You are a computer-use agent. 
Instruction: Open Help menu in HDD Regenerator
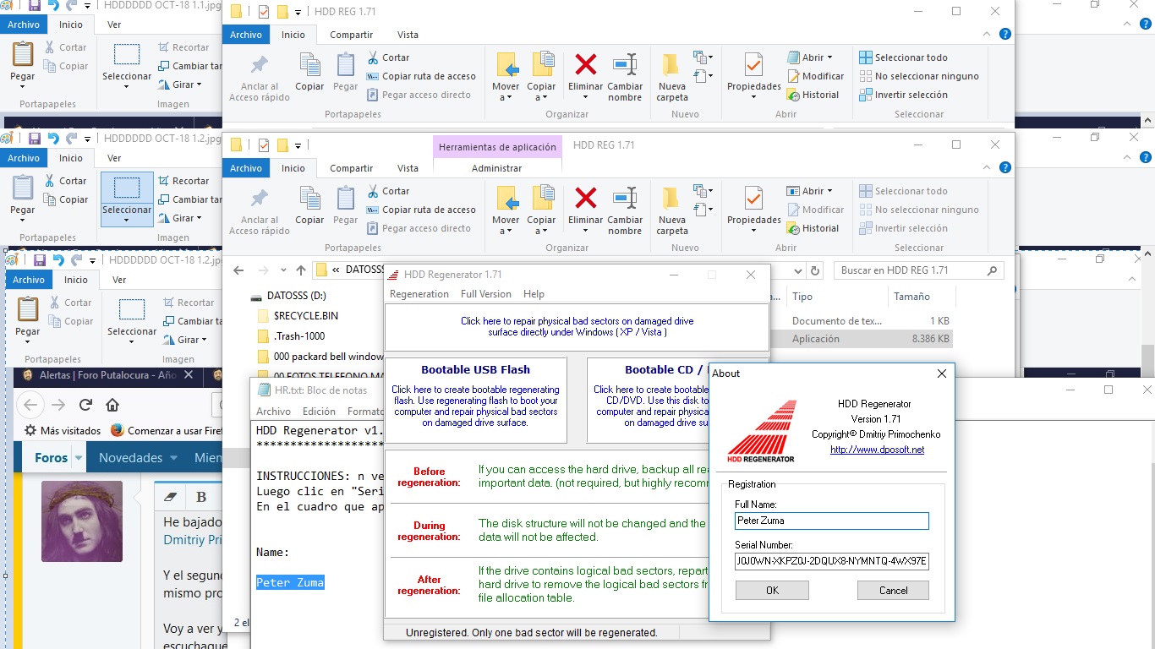(x=534, y=294)
